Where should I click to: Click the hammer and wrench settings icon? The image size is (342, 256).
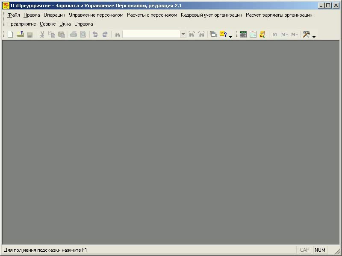(x=306, y=35)
